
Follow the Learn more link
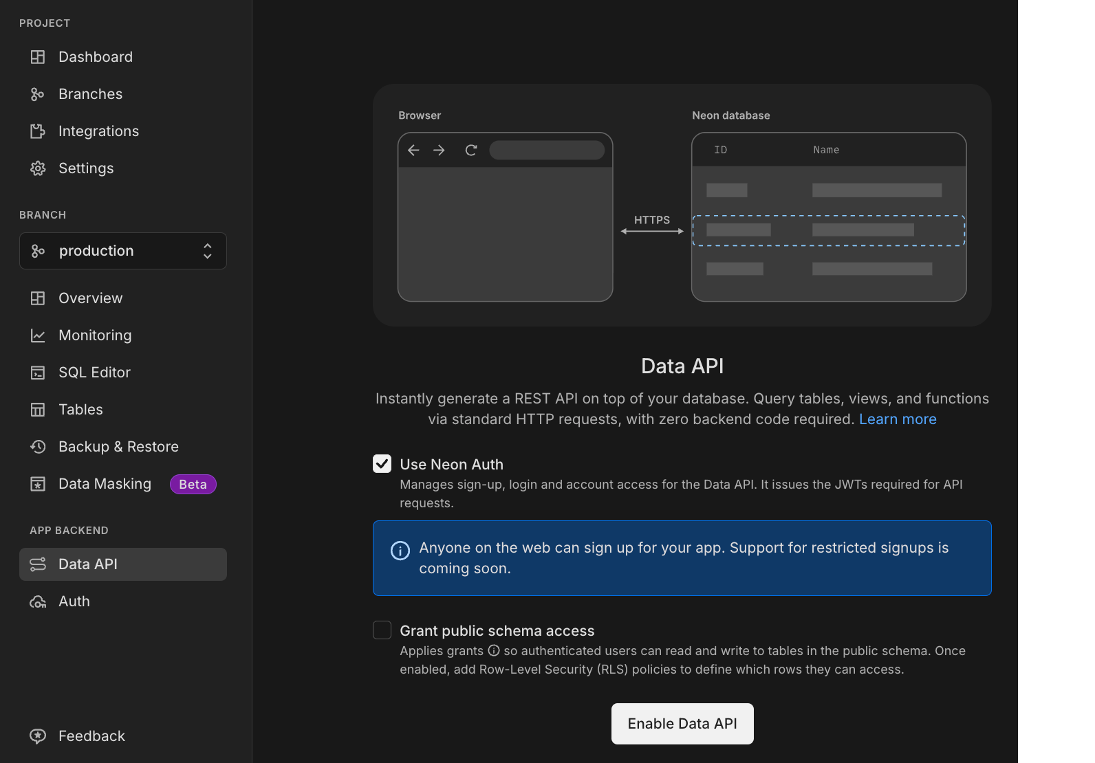coord(898,419)
